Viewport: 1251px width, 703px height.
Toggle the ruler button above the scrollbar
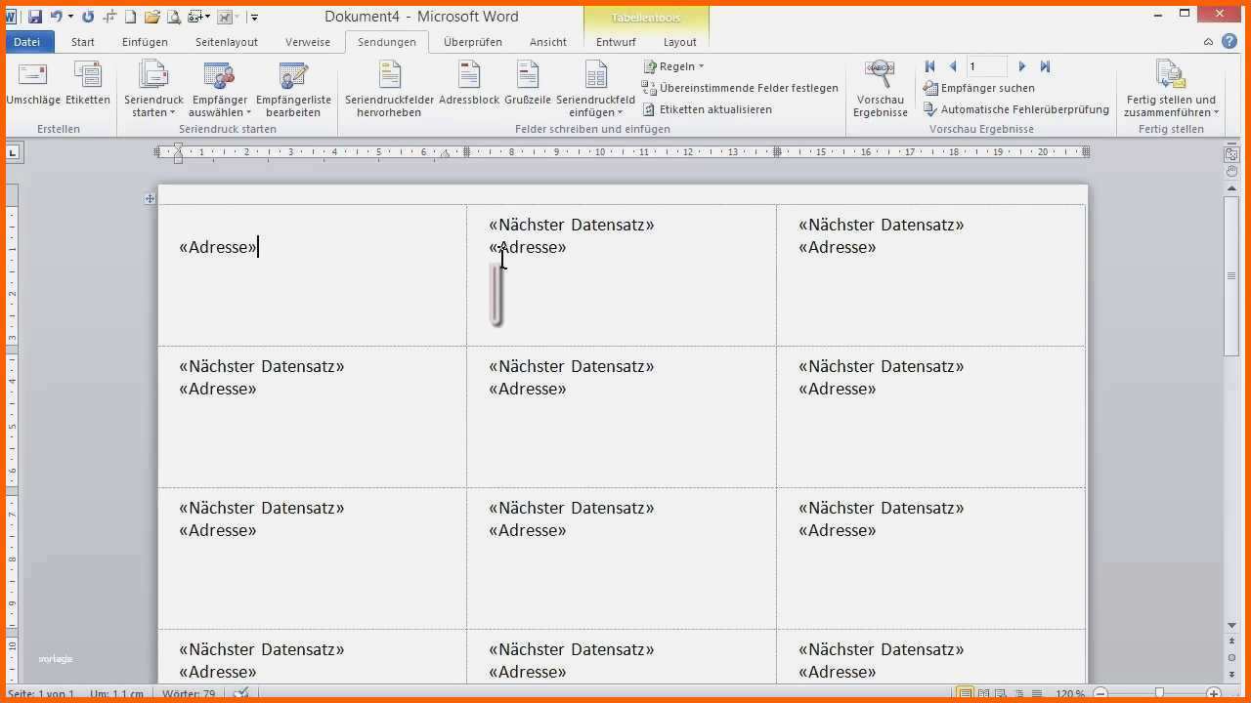[1231, 154]
